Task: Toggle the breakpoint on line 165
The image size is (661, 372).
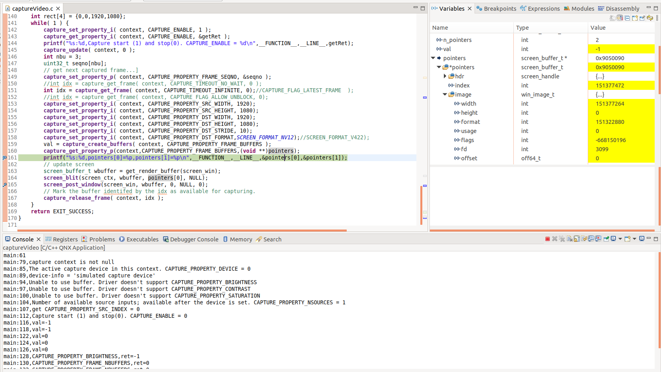Action: [x=5, y=185]
